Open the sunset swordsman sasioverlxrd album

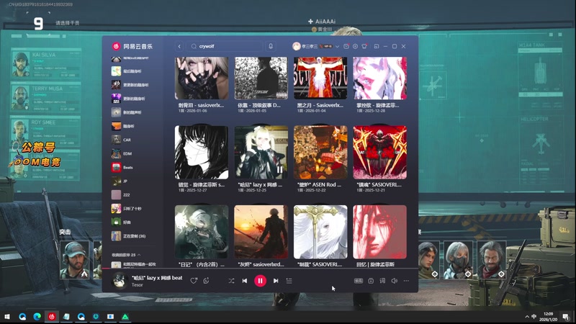pos(261,232)
